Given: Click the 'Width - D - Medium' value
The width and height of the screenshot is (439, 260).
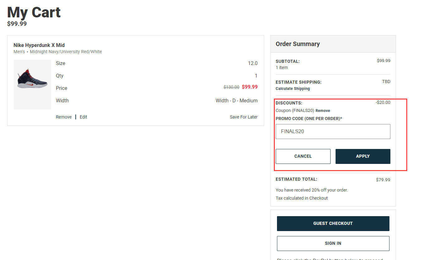Looking at the screenshot, I should click(237, 101).
